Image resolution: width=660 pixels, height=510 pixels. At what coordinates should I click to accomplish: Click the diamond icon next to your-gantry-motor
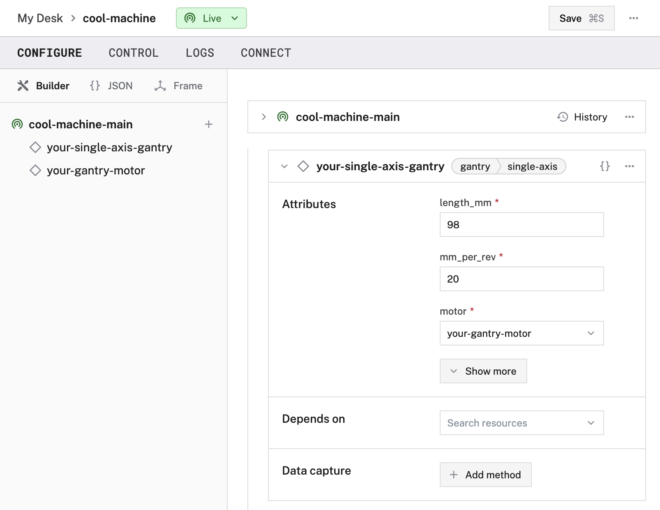35,170
